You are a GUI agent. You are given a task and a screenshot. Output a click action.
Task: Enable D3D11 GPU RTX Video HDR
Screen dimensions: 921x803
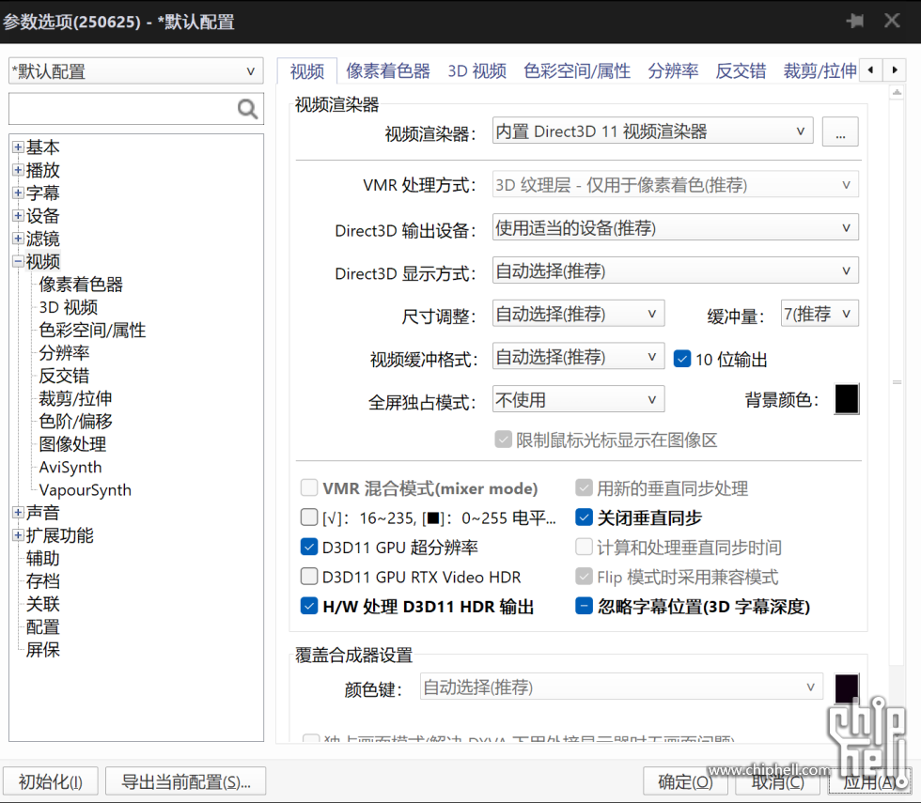coord(309,577)
